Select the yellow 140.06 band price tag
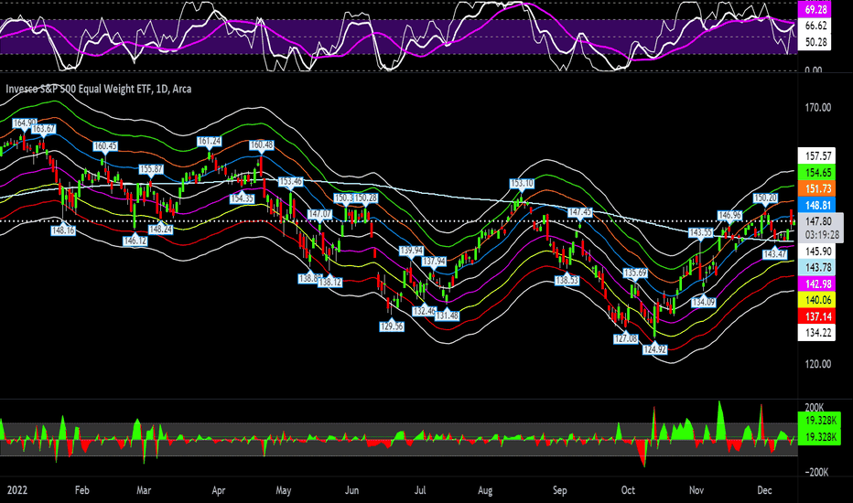Image resolution: width=853 pixels, height=503 pixels. click(x=816, y=300)
